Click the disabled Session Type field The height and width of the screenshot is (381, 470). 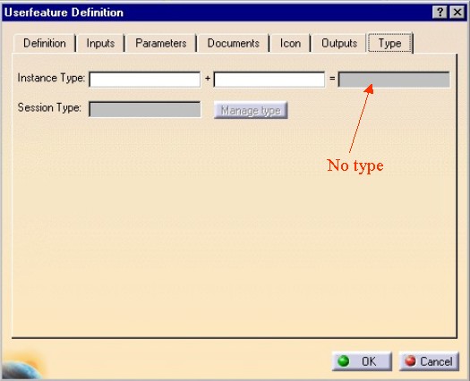[145, 109]
